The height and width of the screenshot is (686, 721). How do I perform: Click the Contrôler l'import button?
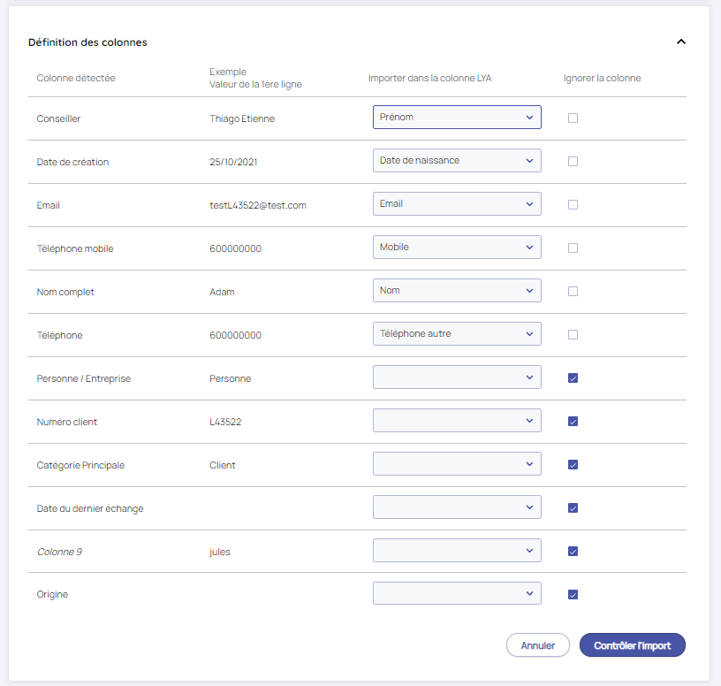(632, 645)
